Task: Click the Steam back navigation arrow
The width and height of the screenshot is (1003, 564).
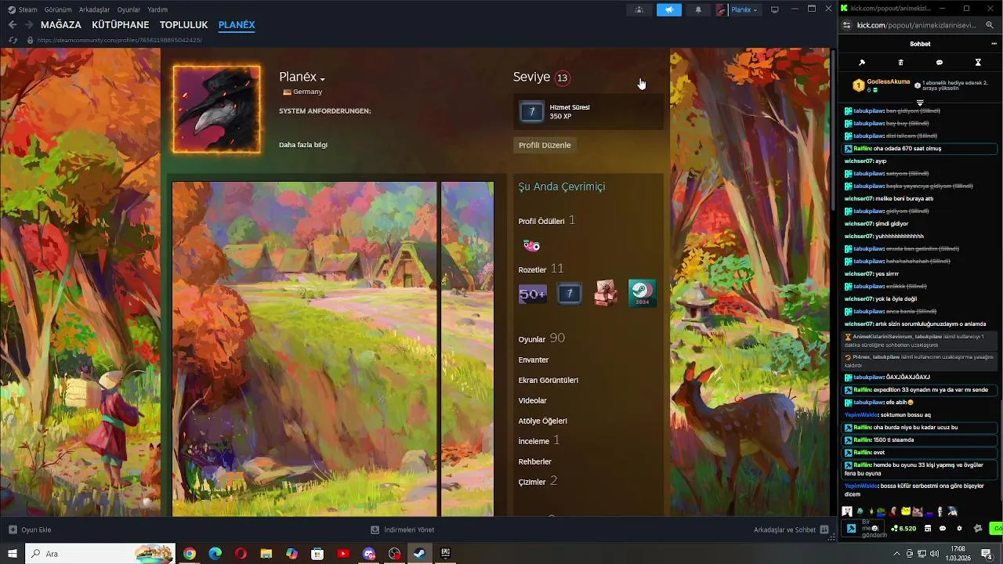Action: coord(13,25)
